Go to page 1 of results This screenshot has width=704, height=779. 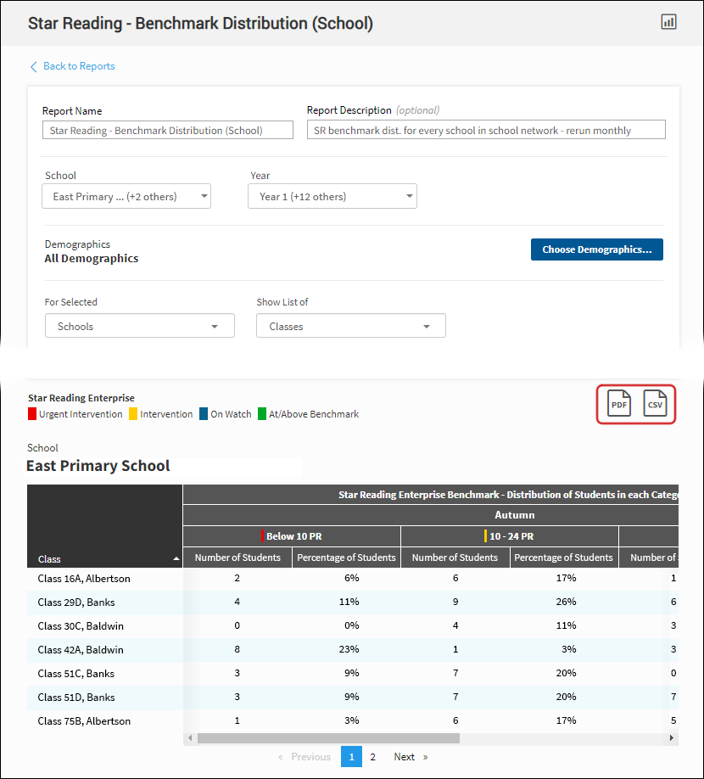[x=351, y=757]
